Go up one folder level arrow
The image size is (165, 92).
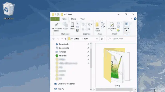tap(65, 39)
